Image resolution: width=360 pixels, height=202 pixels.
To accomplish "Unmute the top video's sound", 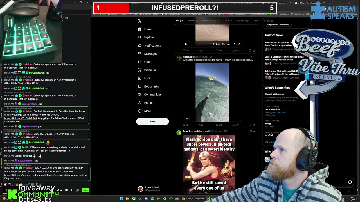I will 224,44.
